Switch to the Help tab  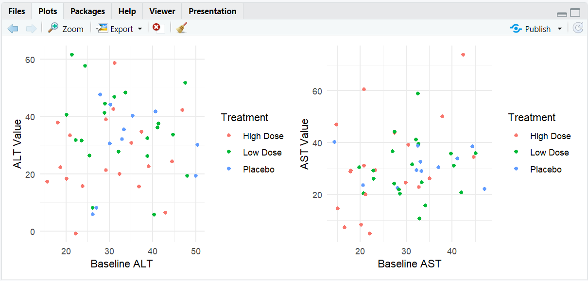pyautogui.click(x=127, y=11)
